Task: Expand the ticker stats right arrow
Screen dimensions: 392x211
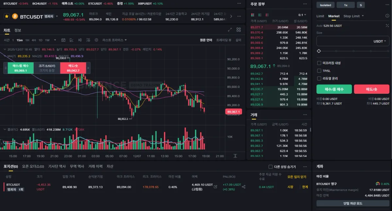Action: (231, 16)
